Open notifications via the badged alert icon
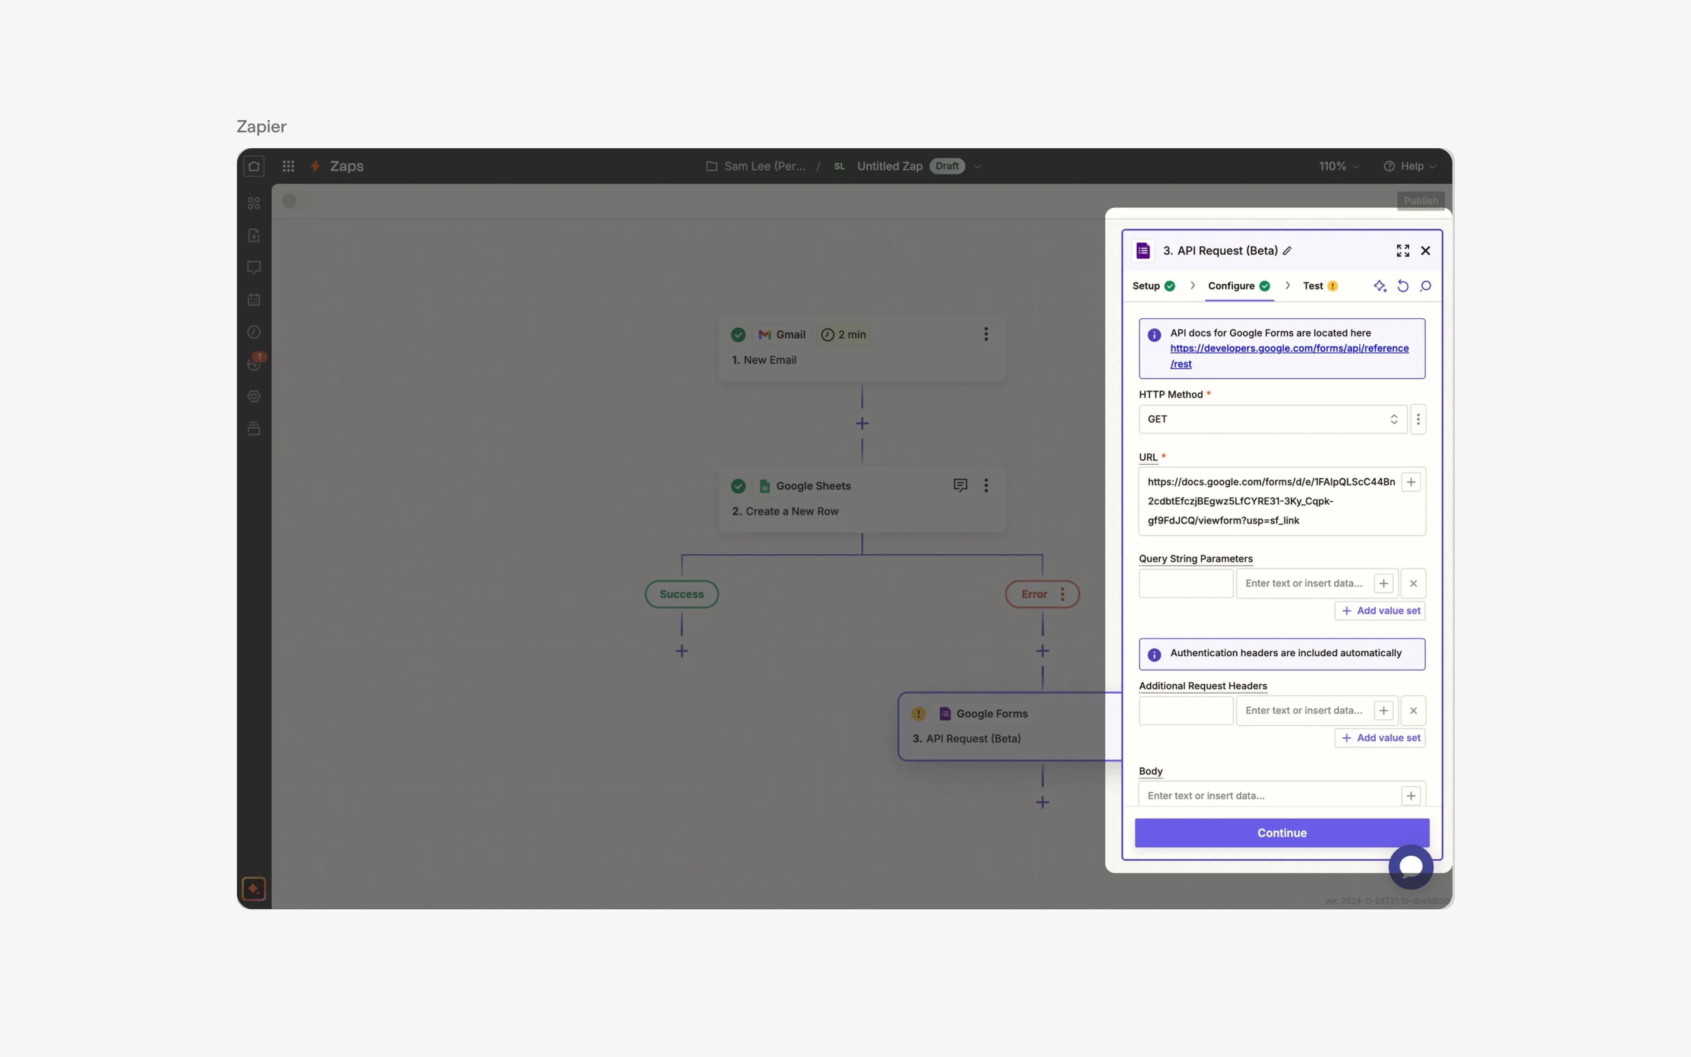 tap(254, 363)
